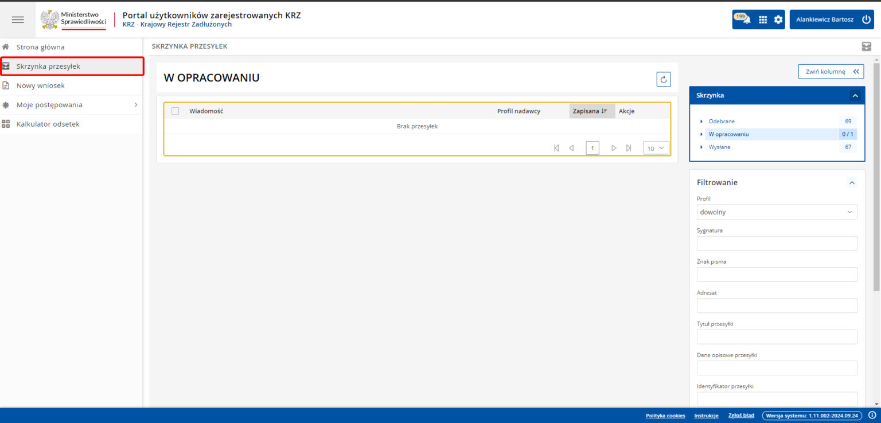881x423 pixels.
Task: Click the logout power icon
Action: (866, 19)
